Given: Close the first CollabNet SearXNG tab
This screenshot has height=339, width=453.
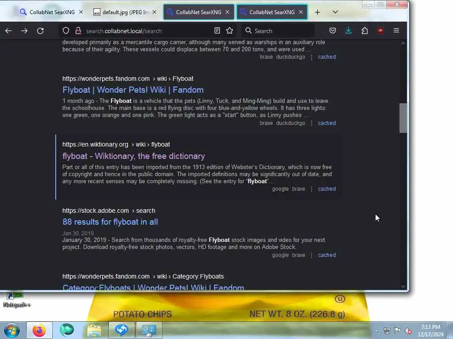Looking at the screenshot, I should coord(81,12).
